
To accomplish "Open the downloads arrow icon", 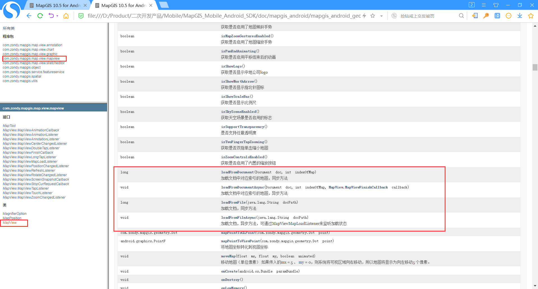I will (x=520, y=16).
